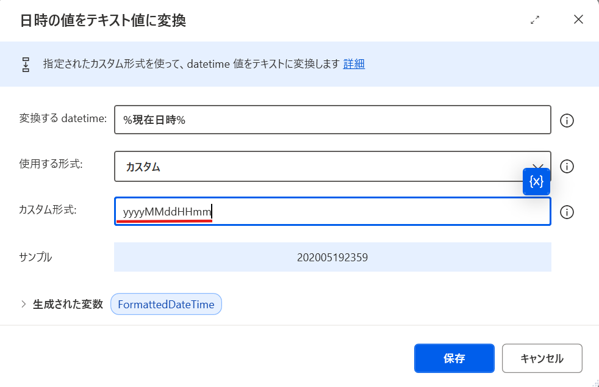Click the resize grip at bottom right
The height and width of the screenshot is (387, 599).
[x=594, y=383]
